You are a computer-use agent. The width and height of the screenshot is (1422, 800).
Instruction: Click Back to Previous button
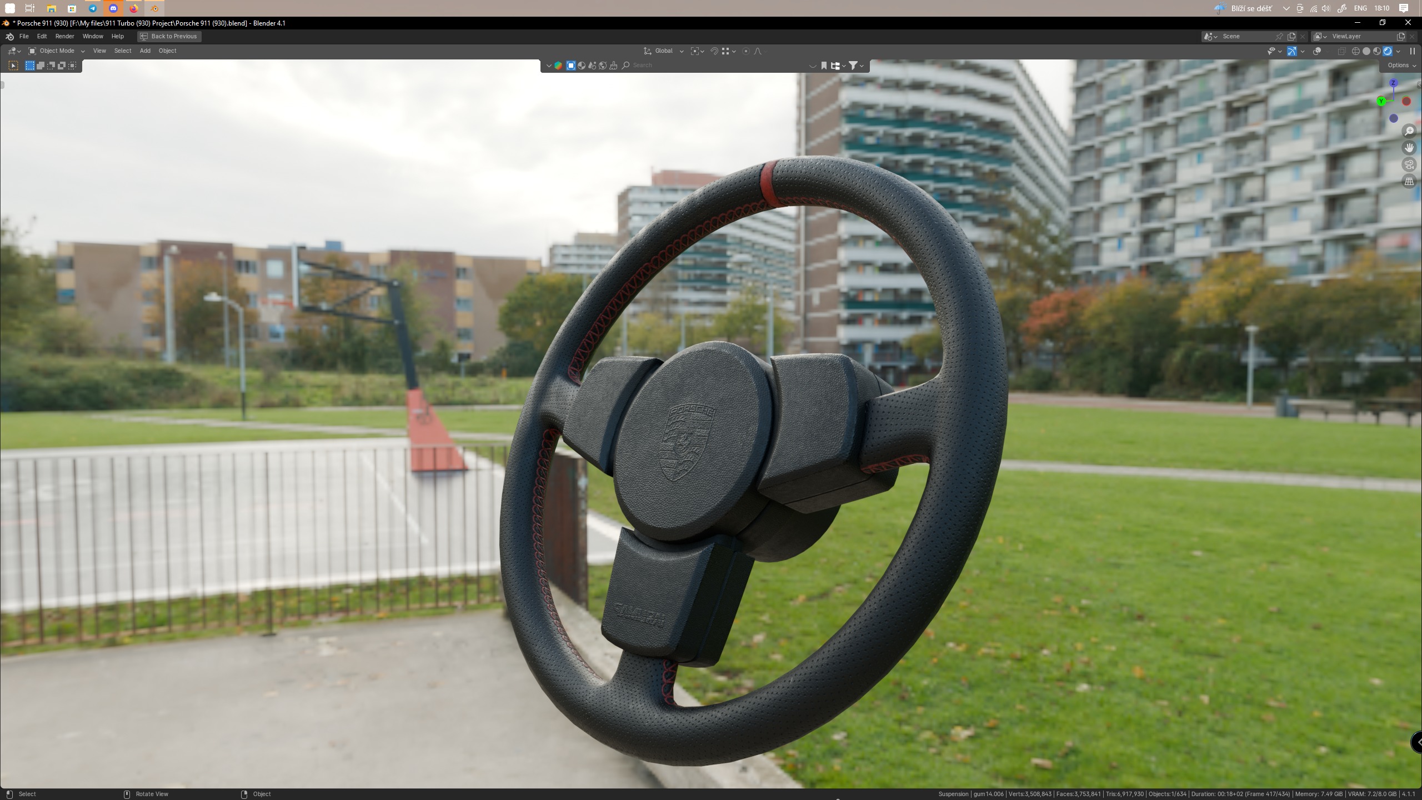[x=169, y=36]
